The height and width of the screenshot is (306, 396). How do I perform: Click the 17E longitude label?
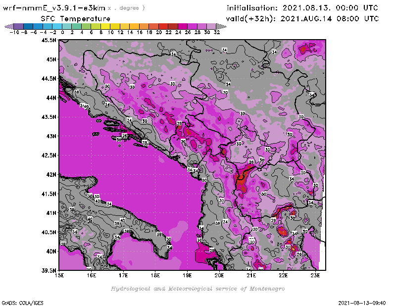click(123, 275)
